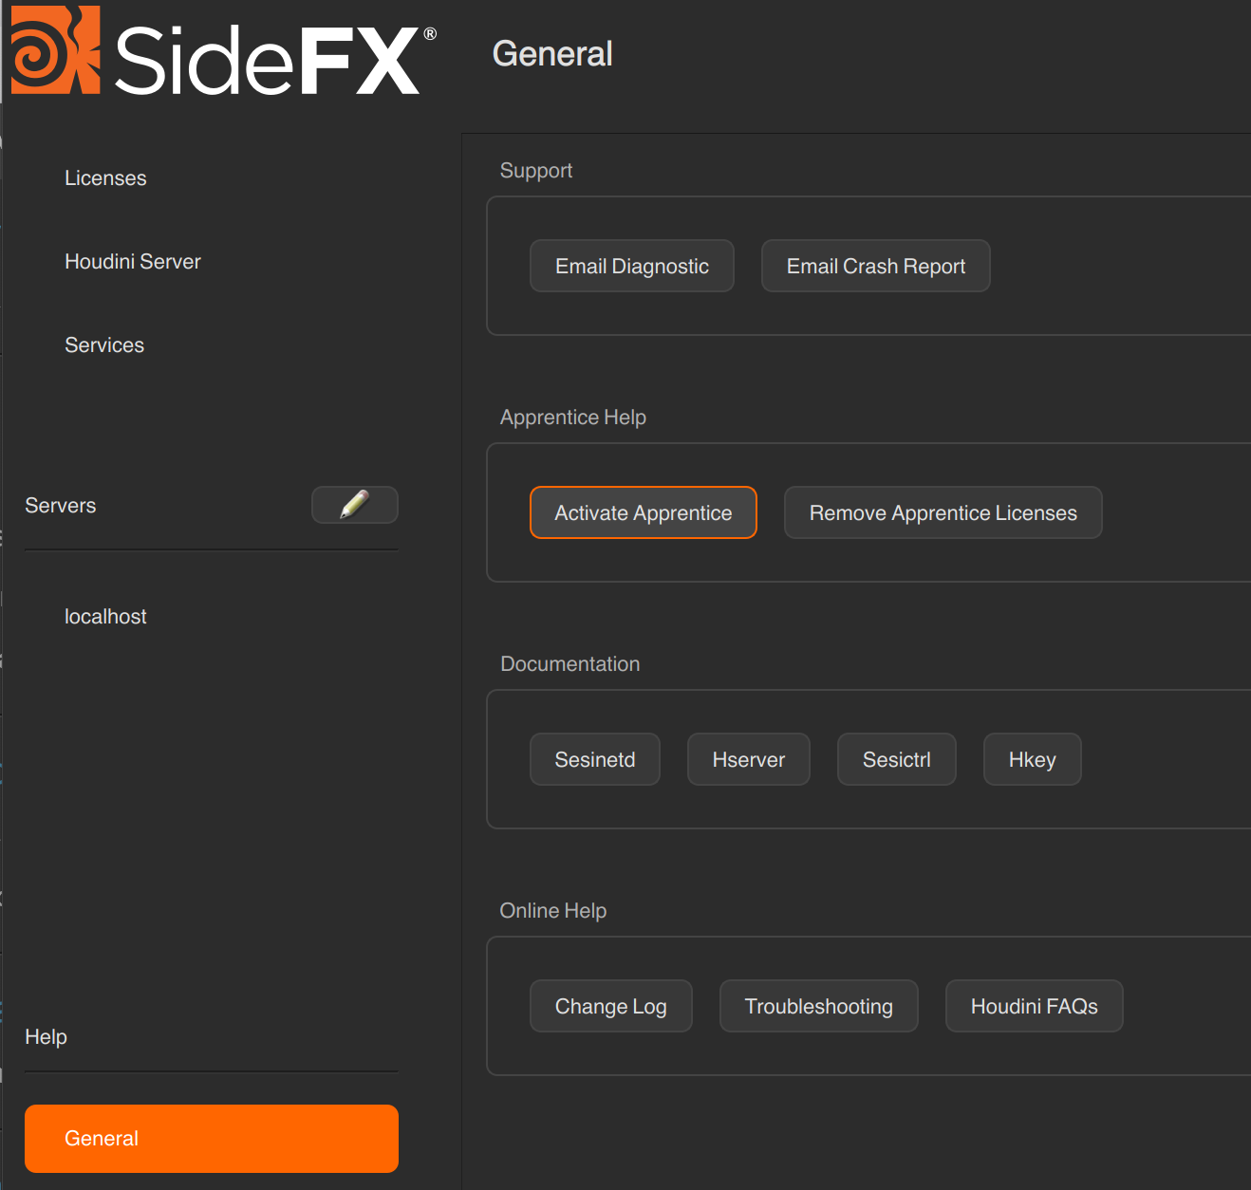Select the localhost server

[x=105, y=617]
